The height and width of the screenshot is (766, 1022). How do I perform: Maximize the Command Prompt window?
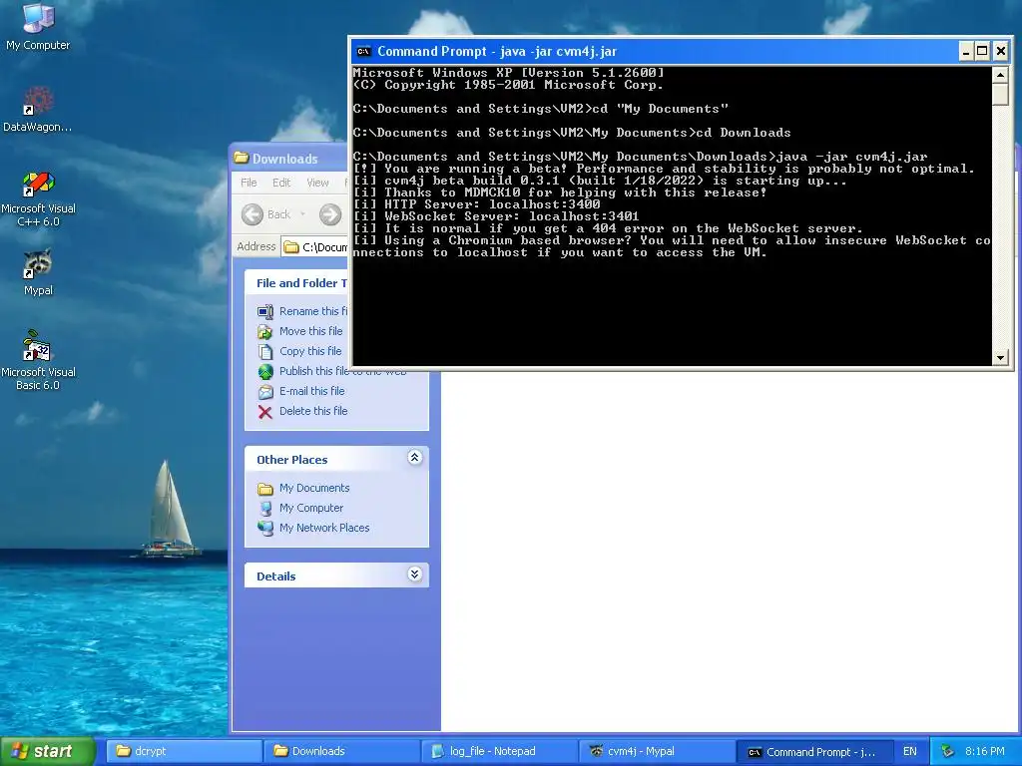click(983, 52)
